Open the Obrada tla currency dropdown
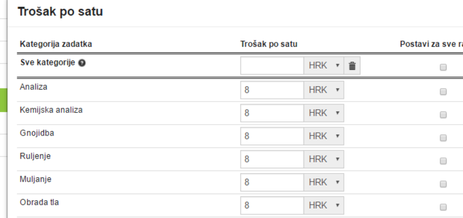Viewport: 463px width, 218px height. click(324, 206)
